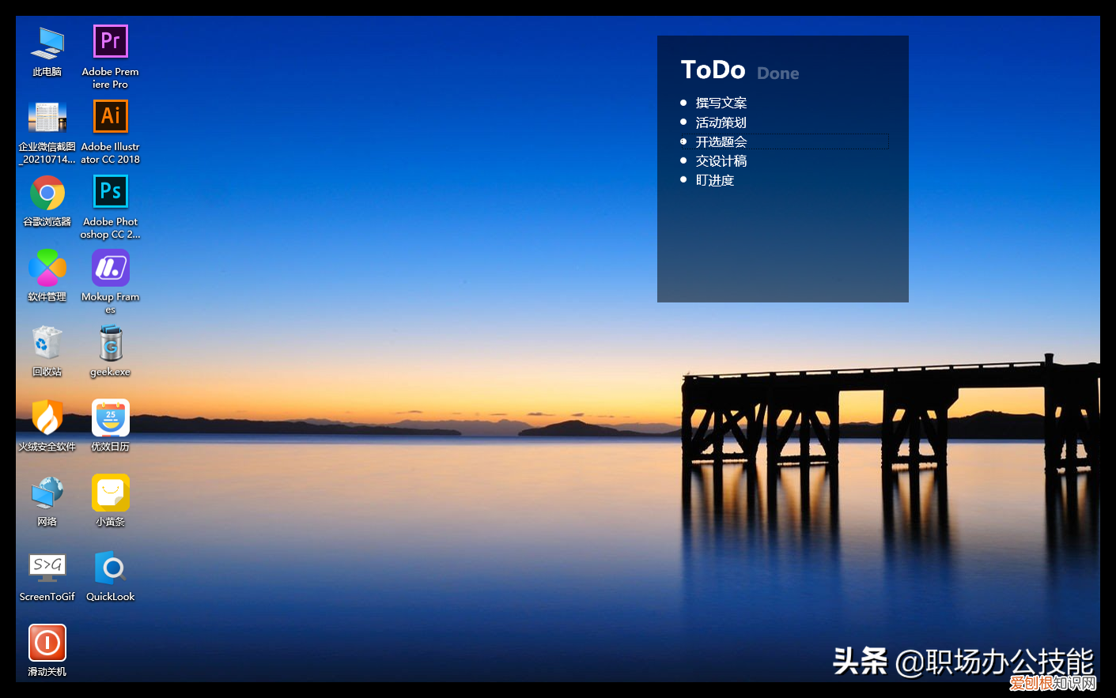Open the Adobe Premiere Pro desktop icon

tap(110, 42)
